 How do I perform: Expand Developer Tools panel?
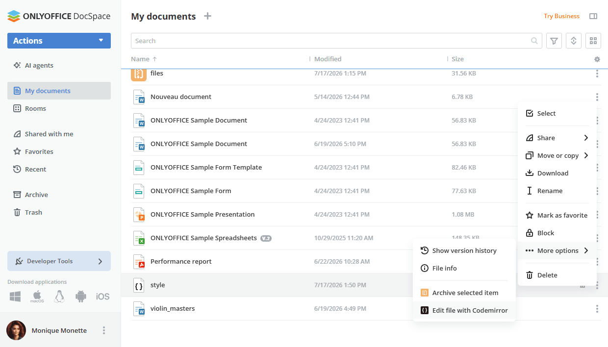(59, 261)
